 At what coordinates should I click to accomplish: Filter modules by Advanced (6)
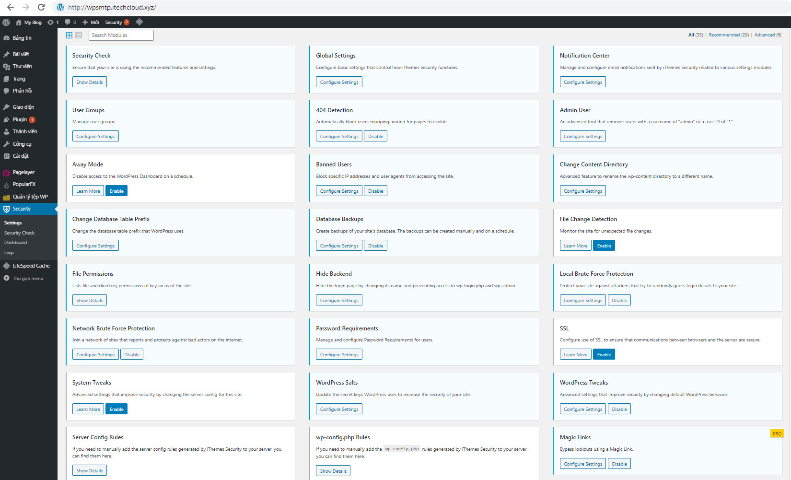pos(768,35)
